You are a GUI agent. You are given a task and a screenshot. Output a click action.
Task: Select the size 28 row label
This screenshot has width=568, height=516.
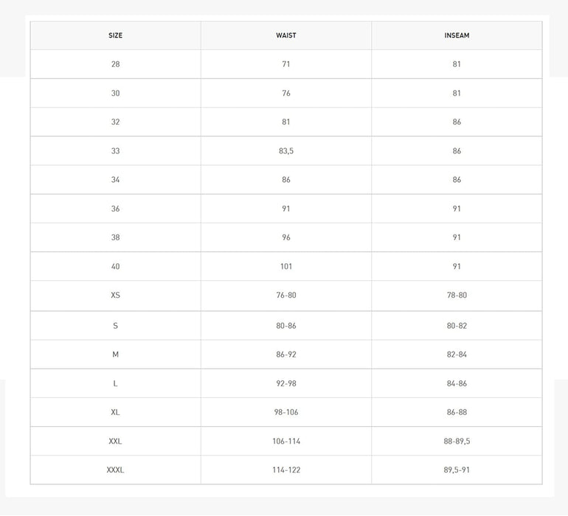tap(115, 64)
